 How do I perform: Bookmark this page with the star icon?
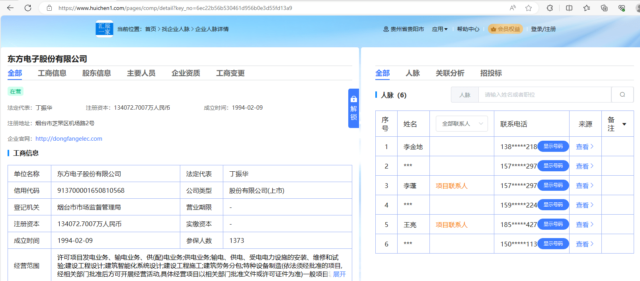tap(529, 8)
